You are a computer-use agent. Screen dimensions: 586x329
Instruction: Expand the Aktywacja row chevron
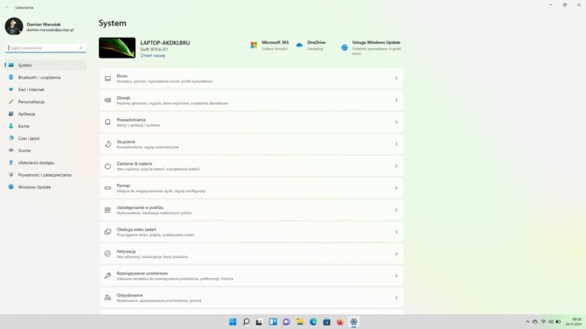(396, 254)
